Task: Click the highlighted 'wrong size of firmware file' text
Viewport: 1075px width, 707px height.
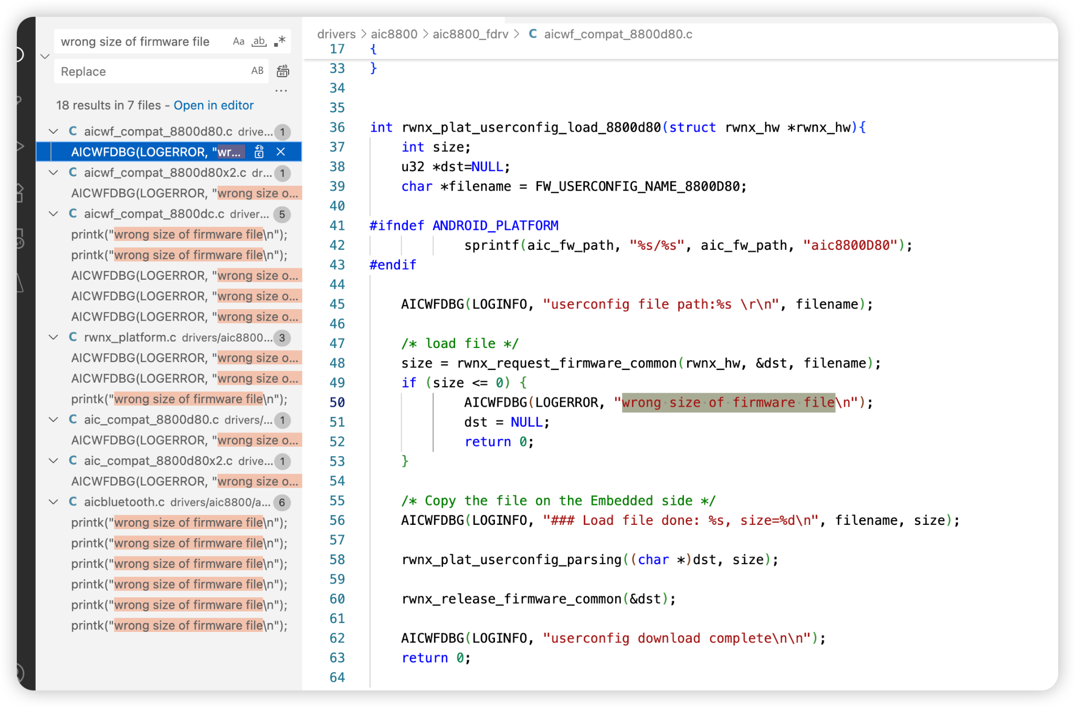Action: point(728,403)
